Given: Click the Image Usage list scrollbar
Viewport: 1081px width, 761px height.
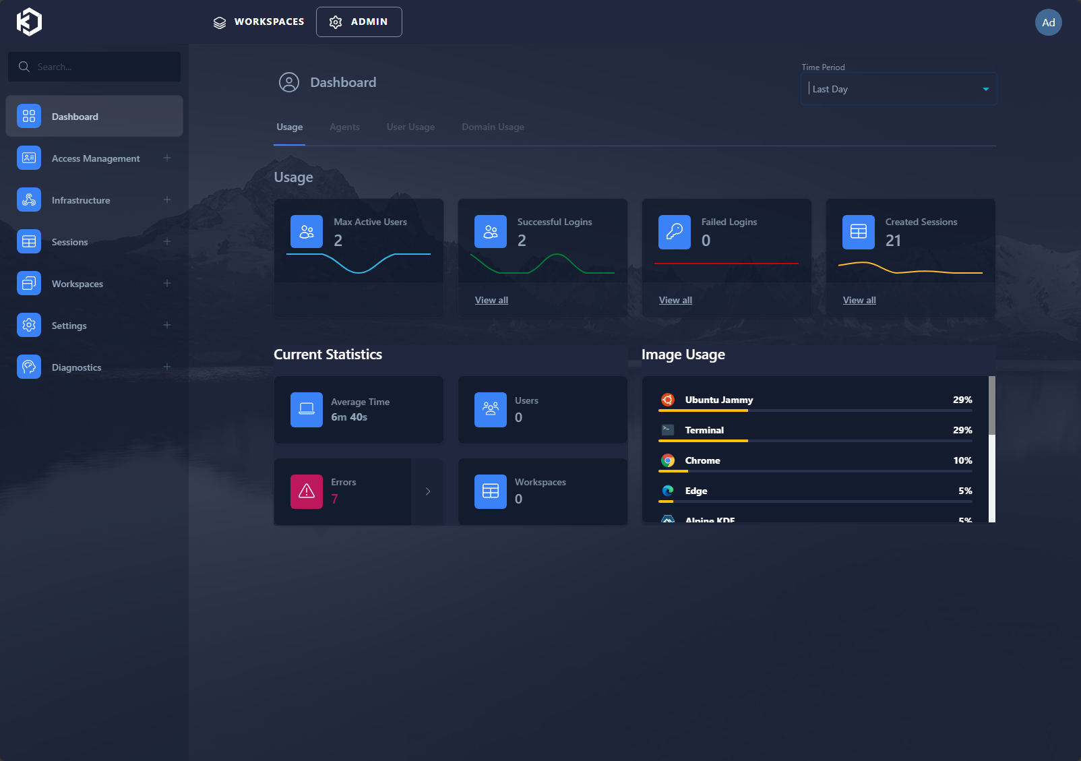Looking at the screenshot, I should (x=992, y=449).
